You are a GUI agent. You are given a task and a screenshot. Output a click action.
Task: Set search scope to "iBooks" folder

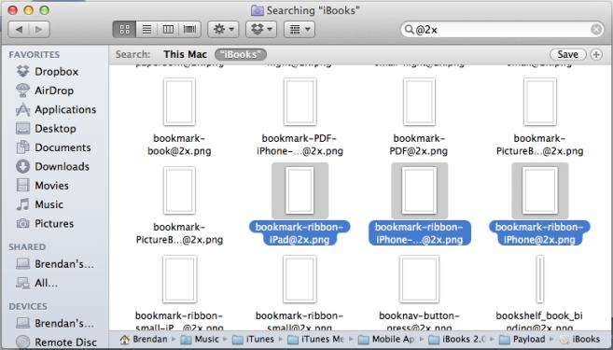click(241, 55)
